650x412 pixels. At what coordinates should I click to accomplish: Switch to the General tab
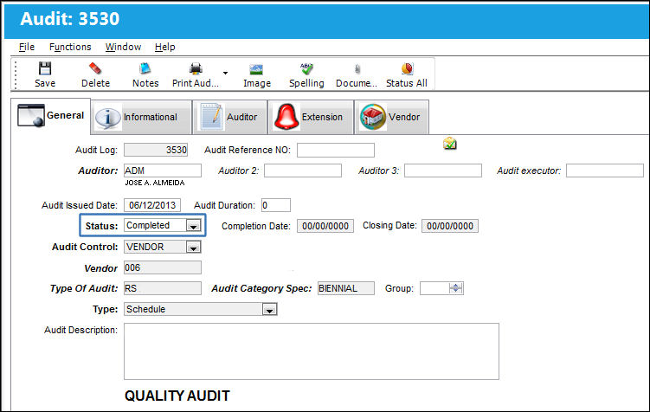[50, 116]
